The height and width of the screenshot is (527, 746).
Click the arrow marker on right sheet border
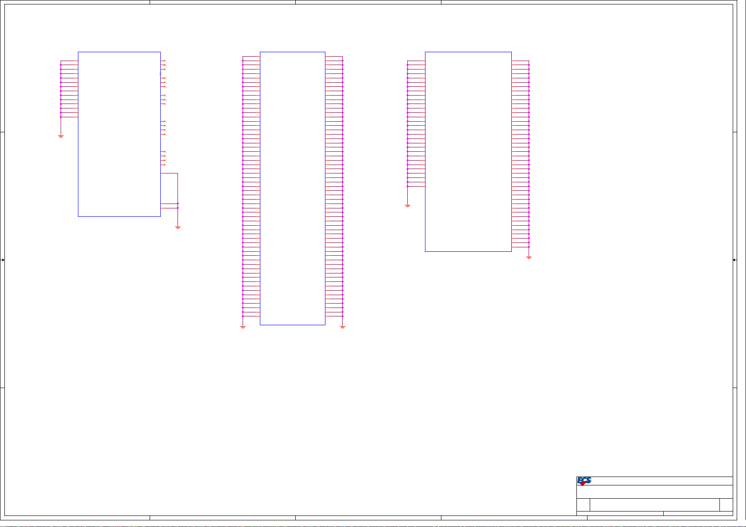734,260
